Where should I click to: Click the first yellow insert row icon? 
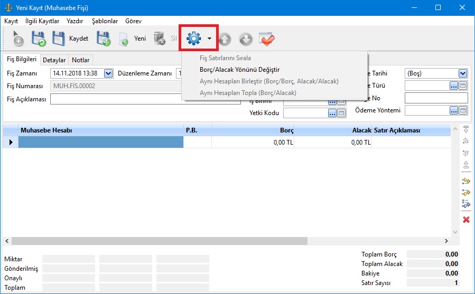(x=466, y=181)
